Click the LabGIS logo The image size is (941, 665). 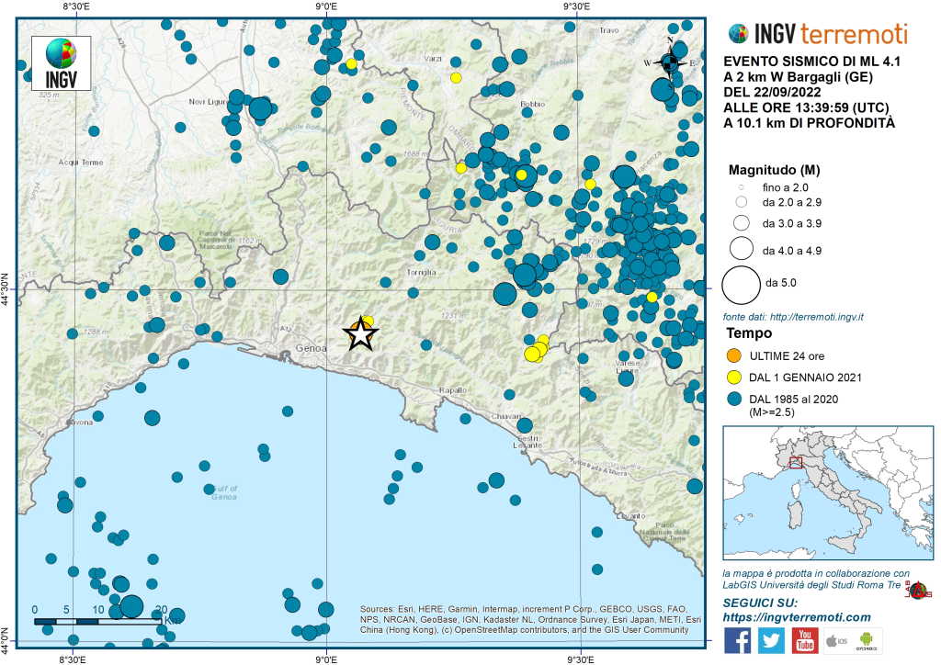tap(918, 592)
